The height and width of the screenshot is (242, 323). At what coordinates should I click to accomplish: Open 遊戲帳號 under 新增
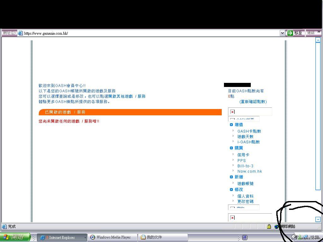coord(245,184)
